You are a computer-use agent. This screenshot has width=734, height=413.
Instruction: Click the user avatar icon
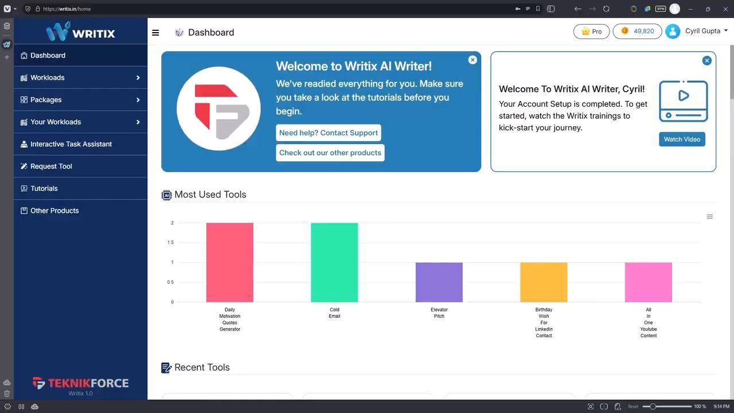[x=673, y=31]
